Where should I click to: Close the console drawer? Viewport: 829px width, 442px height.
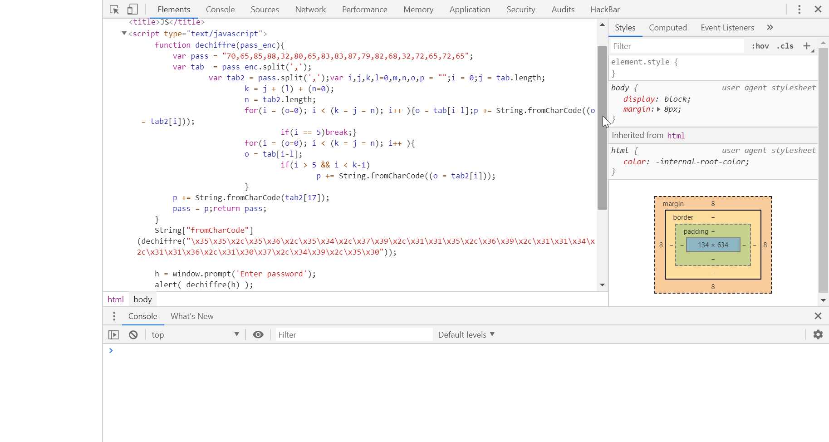click(818, 316)
